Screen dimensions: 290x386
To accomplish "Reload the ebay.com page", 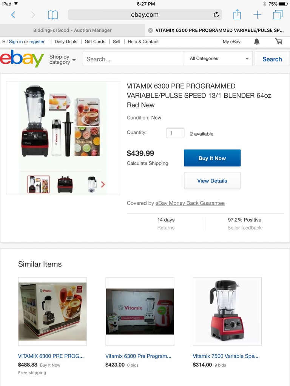I will coord(216,15).
